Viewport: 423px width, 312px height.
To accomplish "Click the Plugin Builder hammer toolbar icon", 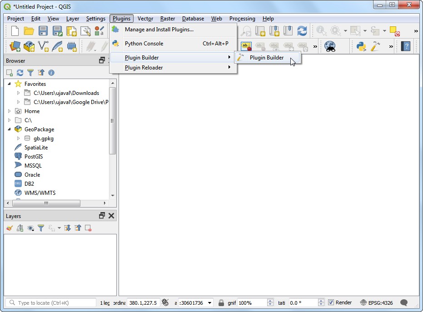I will pyautogui.click(x=375, y=46).
